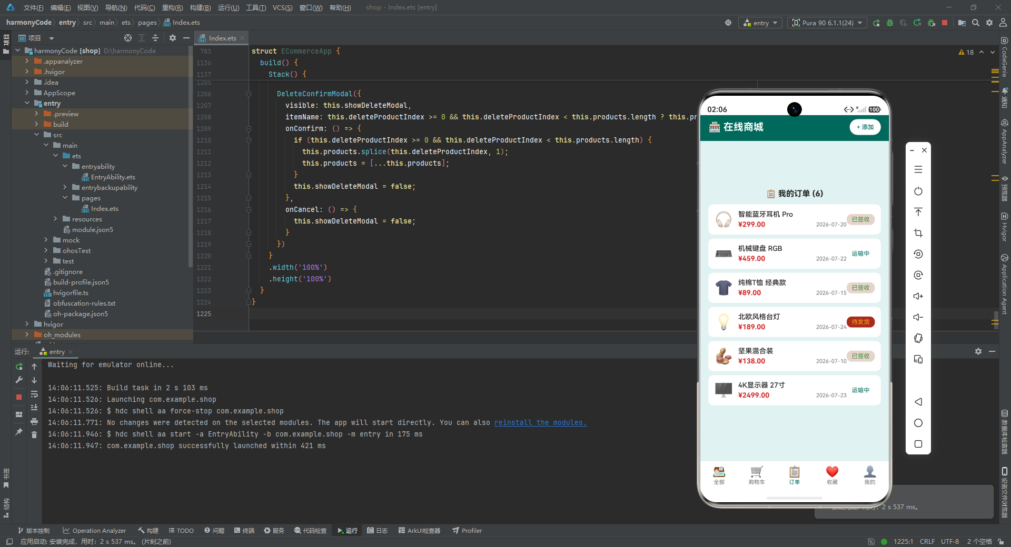Rotate emulator screen right icon
The image size is (1011, 547).
coord(918,275)
